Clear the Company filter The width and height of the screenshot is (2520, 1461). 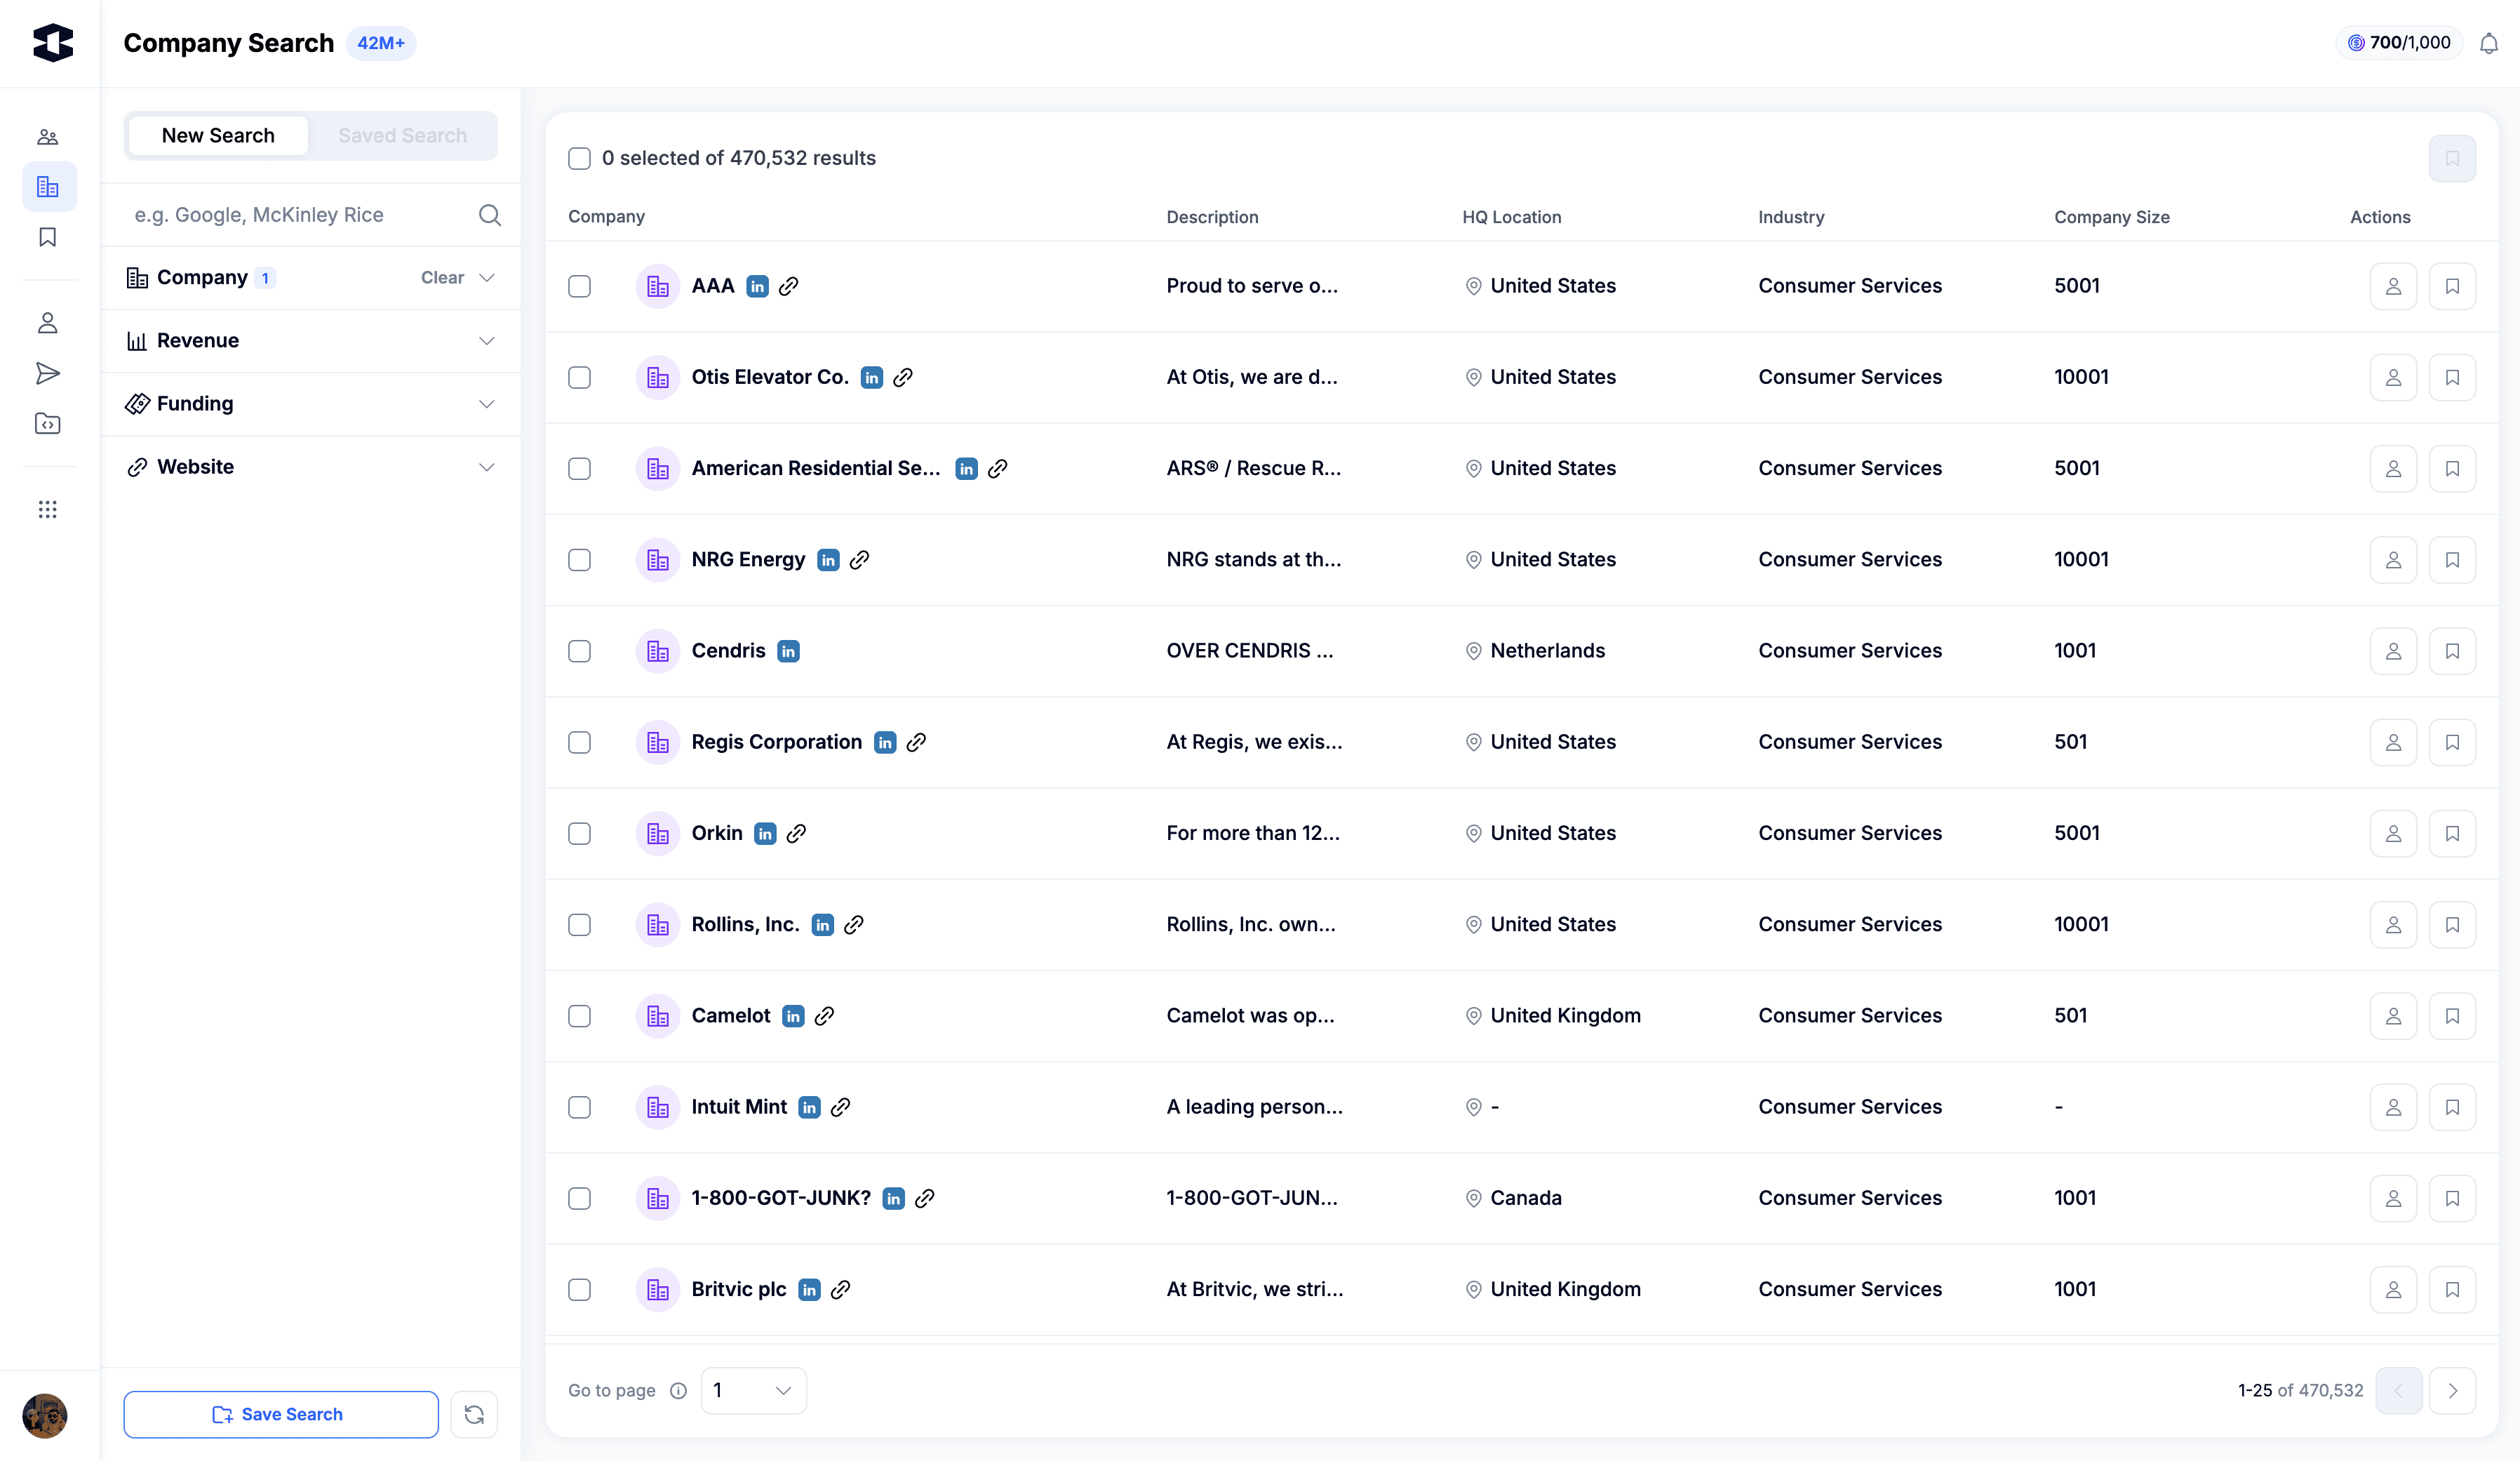[x=442, y=278]
